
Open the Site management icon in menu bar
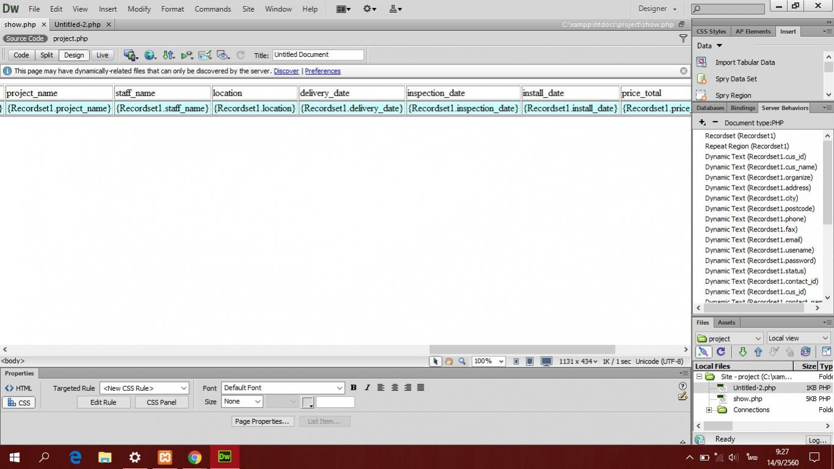point(395,9)
